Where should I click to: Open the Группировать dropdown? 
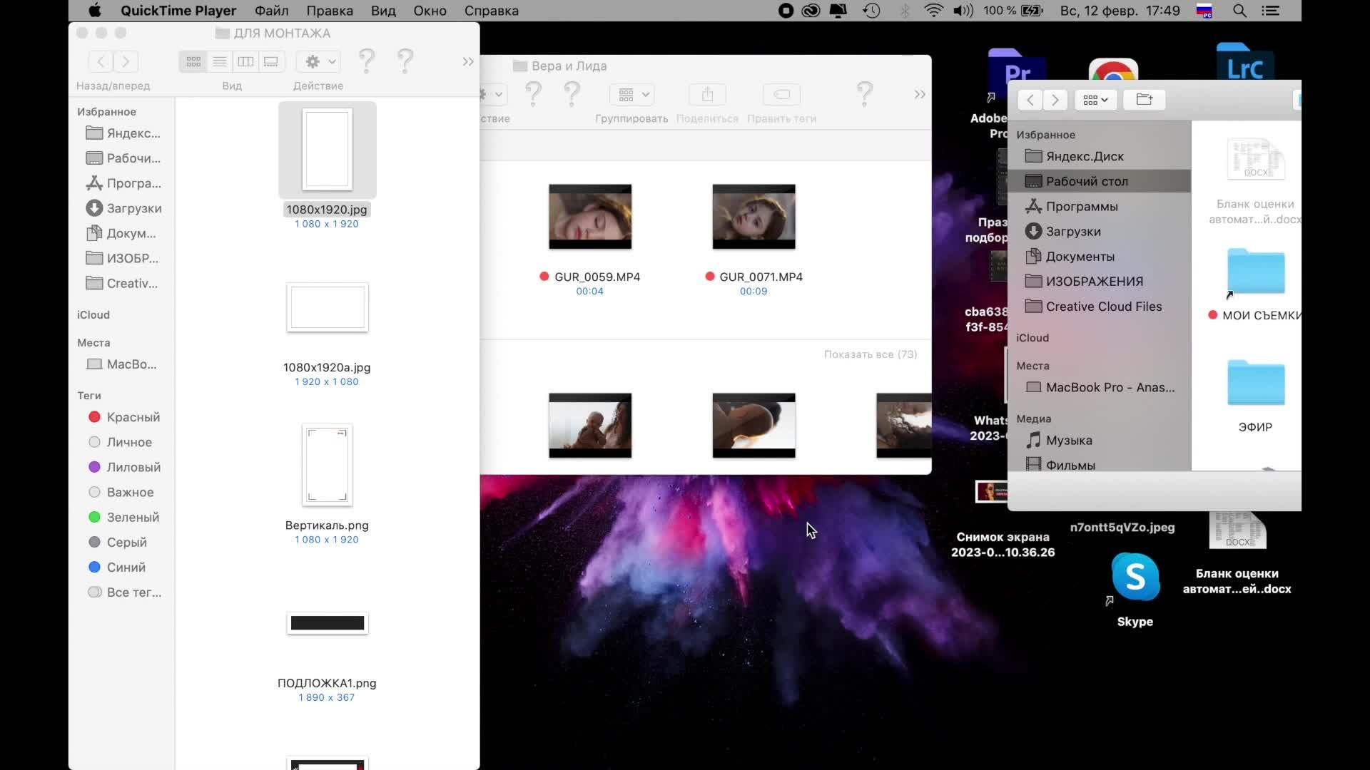coord(632,95)
